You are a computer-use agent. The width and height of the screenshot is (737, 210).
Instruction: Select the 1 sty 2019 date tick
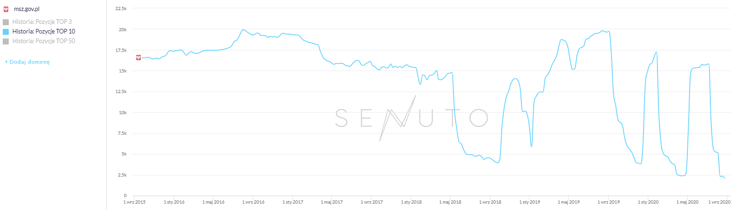point(530,202)
